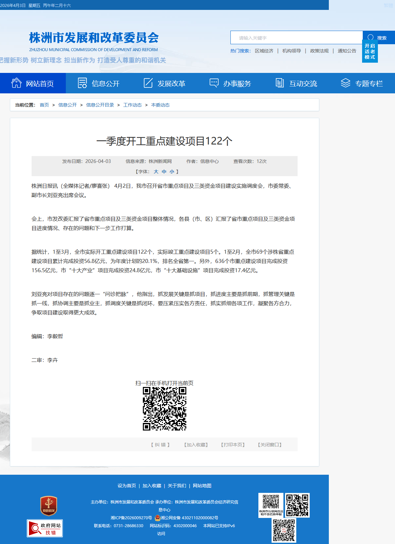Click the 政府网站找错 badge
This screenshot has width=395, height=544.
45,528
